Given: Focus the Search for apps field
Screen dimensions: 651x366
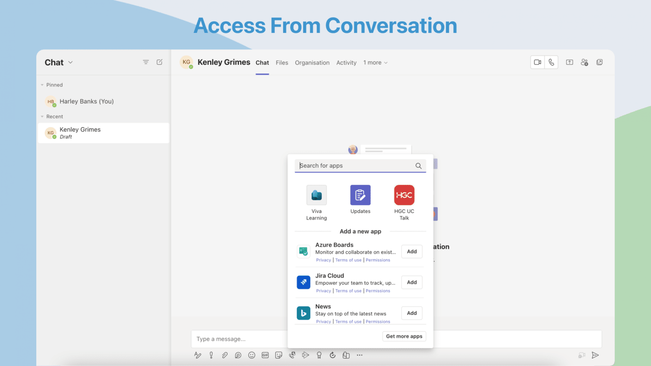Looking at the screenshot, I should (x=360, y=166).
